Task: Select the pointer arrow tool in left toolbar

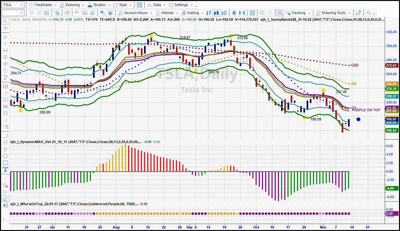Action: [x=5, y=21]
